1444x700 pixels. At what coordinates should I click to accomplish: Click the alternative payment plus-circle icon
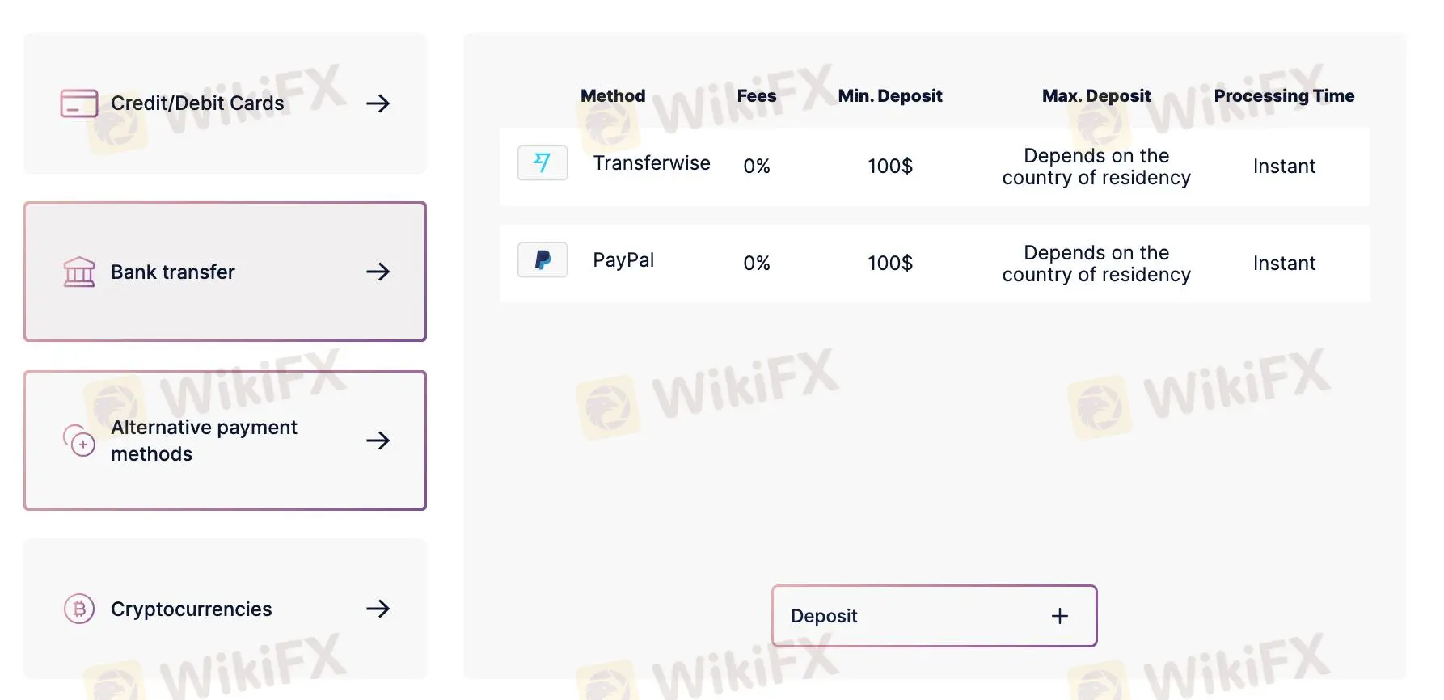coord(80,441)
